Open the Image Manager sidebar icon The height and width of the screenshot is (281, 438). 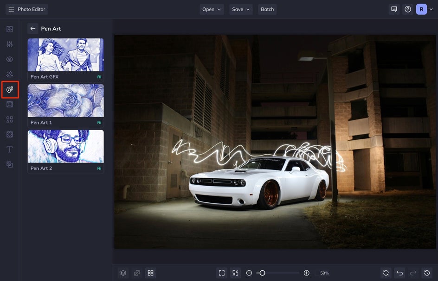pos(9,29)
